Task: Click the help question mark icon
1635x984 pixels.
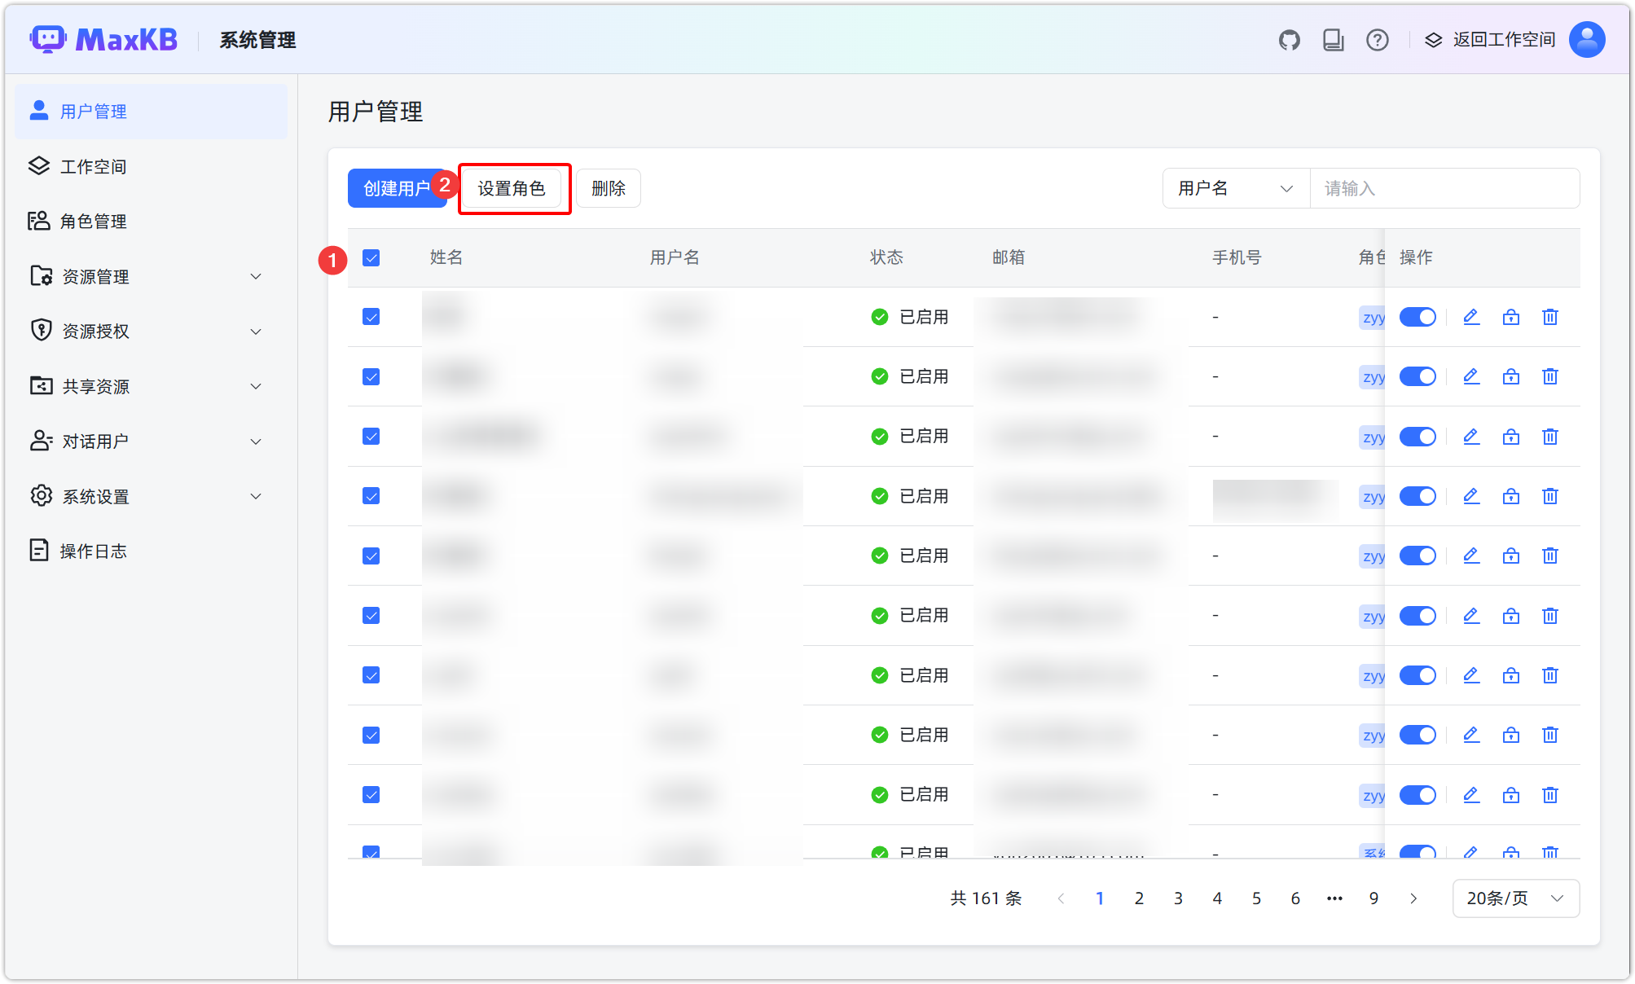Action: (1377, 39)
